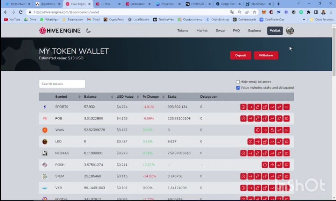The width and height of the screenshot is (336, 201).
Task: Focus the Search tokens field
Action: (62, 84)
